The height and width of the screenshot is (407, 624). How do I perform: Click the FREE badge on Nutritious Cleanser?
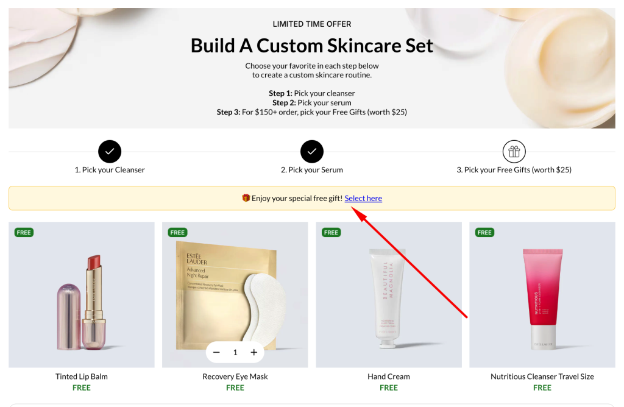tap(484, 232)
